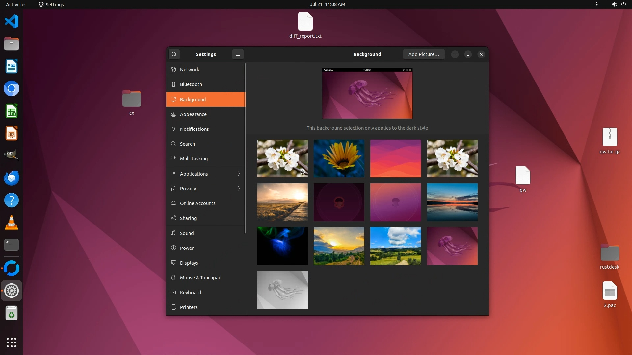
Task: Click the Printers icon in sidebar
Action: [173, 307]
